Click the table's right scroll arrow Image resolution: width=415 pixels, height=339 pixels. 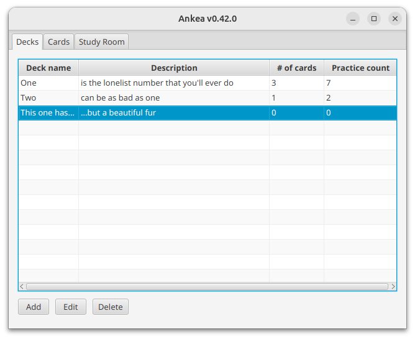[393, 287]
